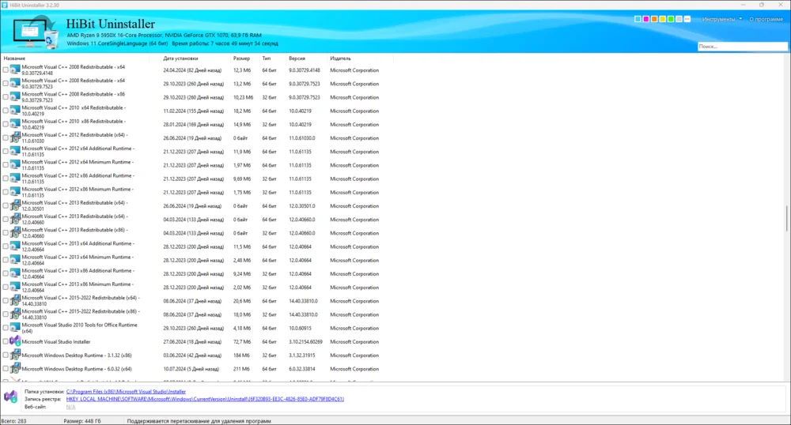Click the Visual C++ 2012 x64 Minimum Runtime icon
Image resolution: width=791 pixels, height=425 pixels.
click(15, 164)
